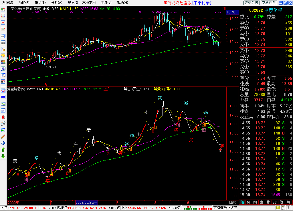Image resolution: width=293 pixels, height=211 pixels.
Task: Click the green up arrow sidebar icon
Action: coord(3,150)
